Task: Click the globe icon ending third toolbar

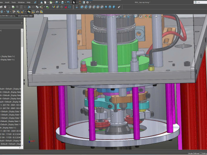Action: [41, 12]
